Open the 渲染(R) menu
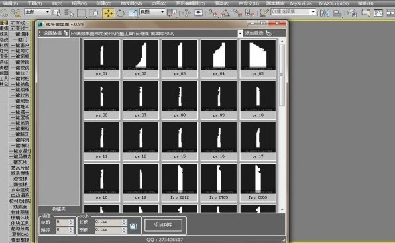The width and height of the screenshot is (395, 243). pos(221,3)
